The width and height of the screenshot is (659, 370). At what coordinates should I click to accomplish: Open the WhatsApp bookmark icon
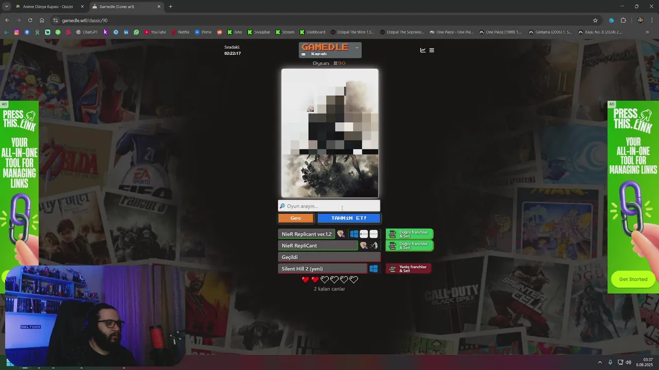[136, 32]
